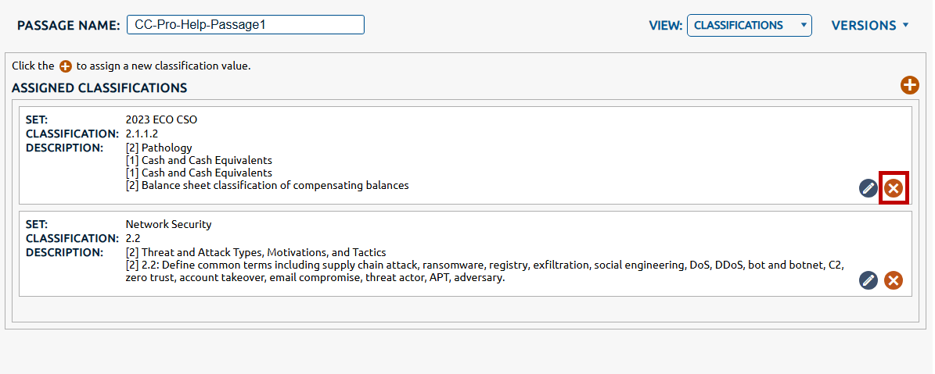935x374 pixels.
Task: Focus the Passage Name text field
Action: pos(246,25)
